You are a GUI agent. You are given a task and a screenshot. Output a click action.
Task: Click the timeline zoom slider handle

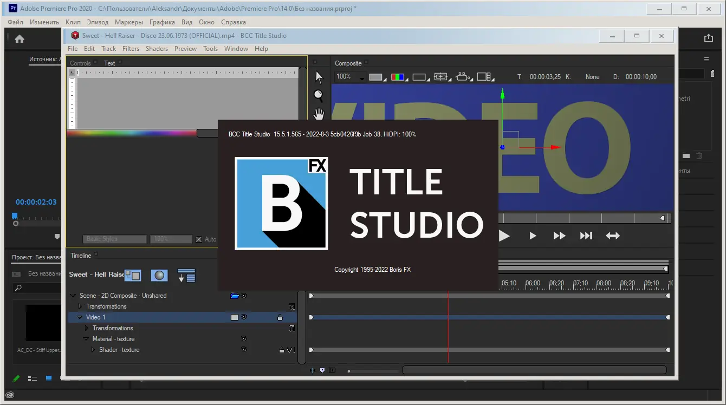click(x=349, y=371)
